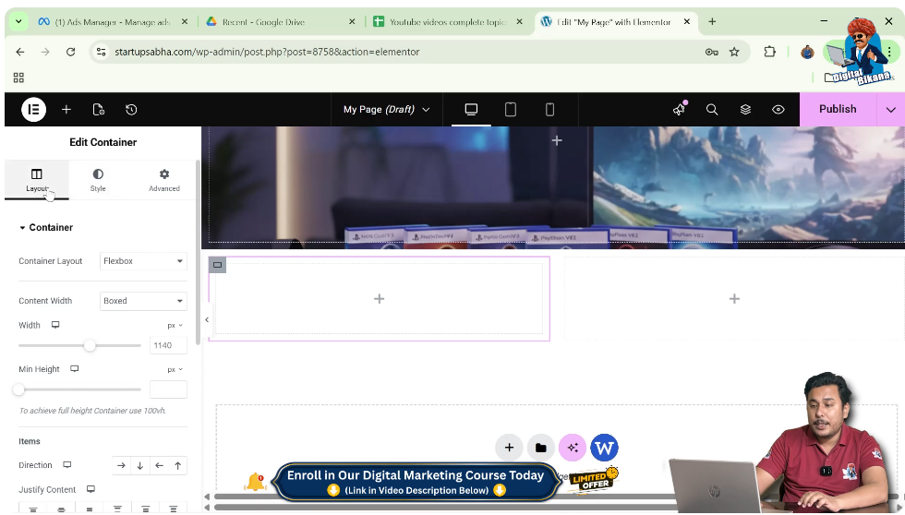
Task: Click the address bar URL
Action: coord(267,52)
